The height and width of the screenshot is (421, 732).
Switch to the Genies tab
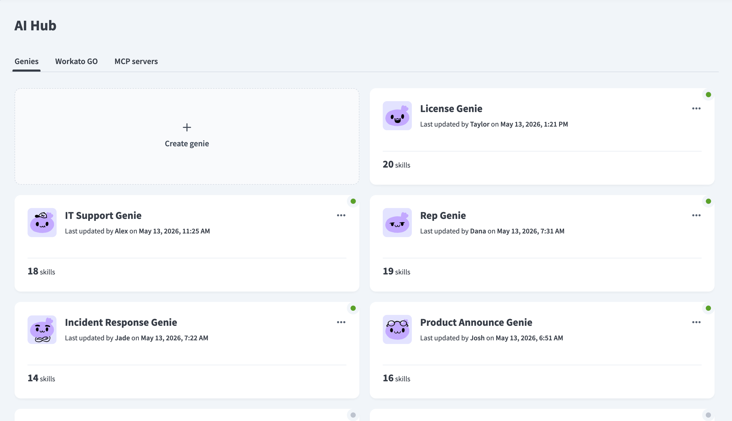click(x=27, y=61)
